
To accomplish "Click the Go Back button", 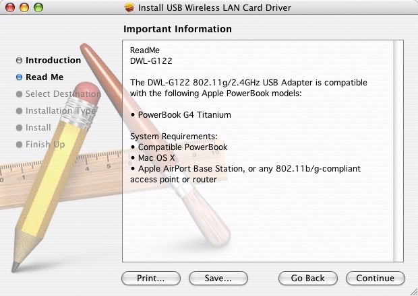I will pyautogui.click(x=308, y=279).
